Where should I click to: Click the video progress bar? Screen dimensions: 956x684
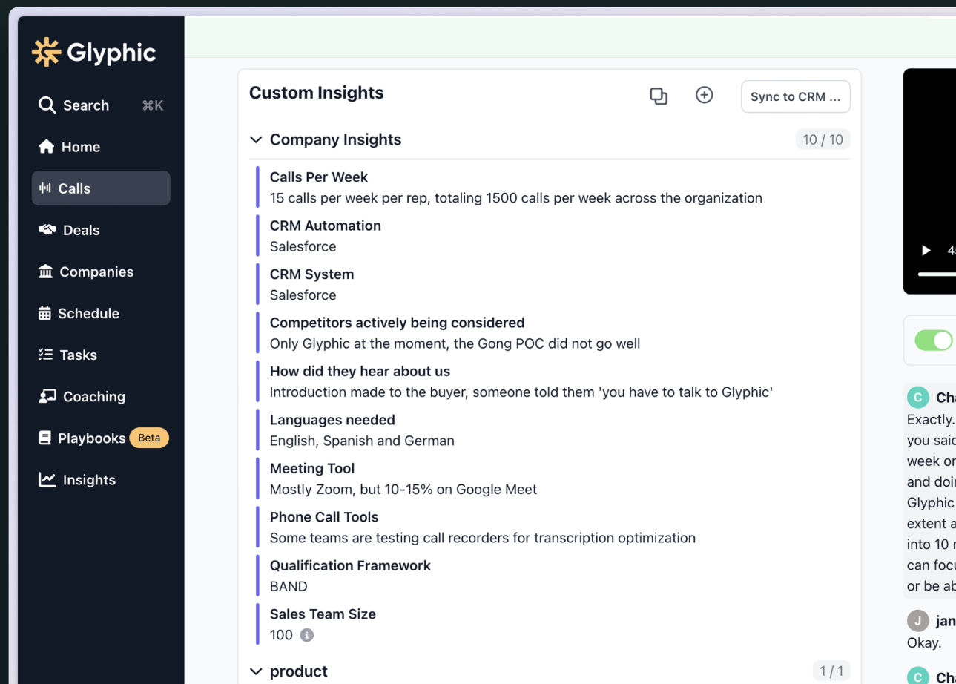tap(937, 274)
